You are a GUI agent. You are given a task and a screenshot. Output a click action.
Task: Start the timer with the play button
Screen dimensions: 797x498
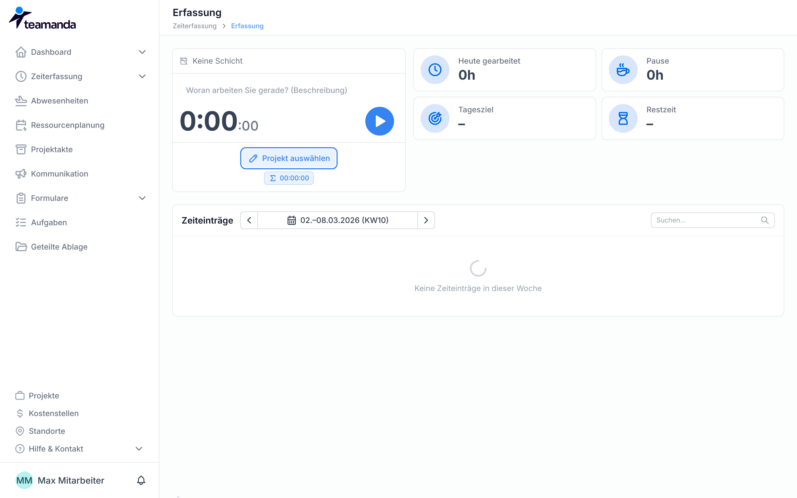379,121
